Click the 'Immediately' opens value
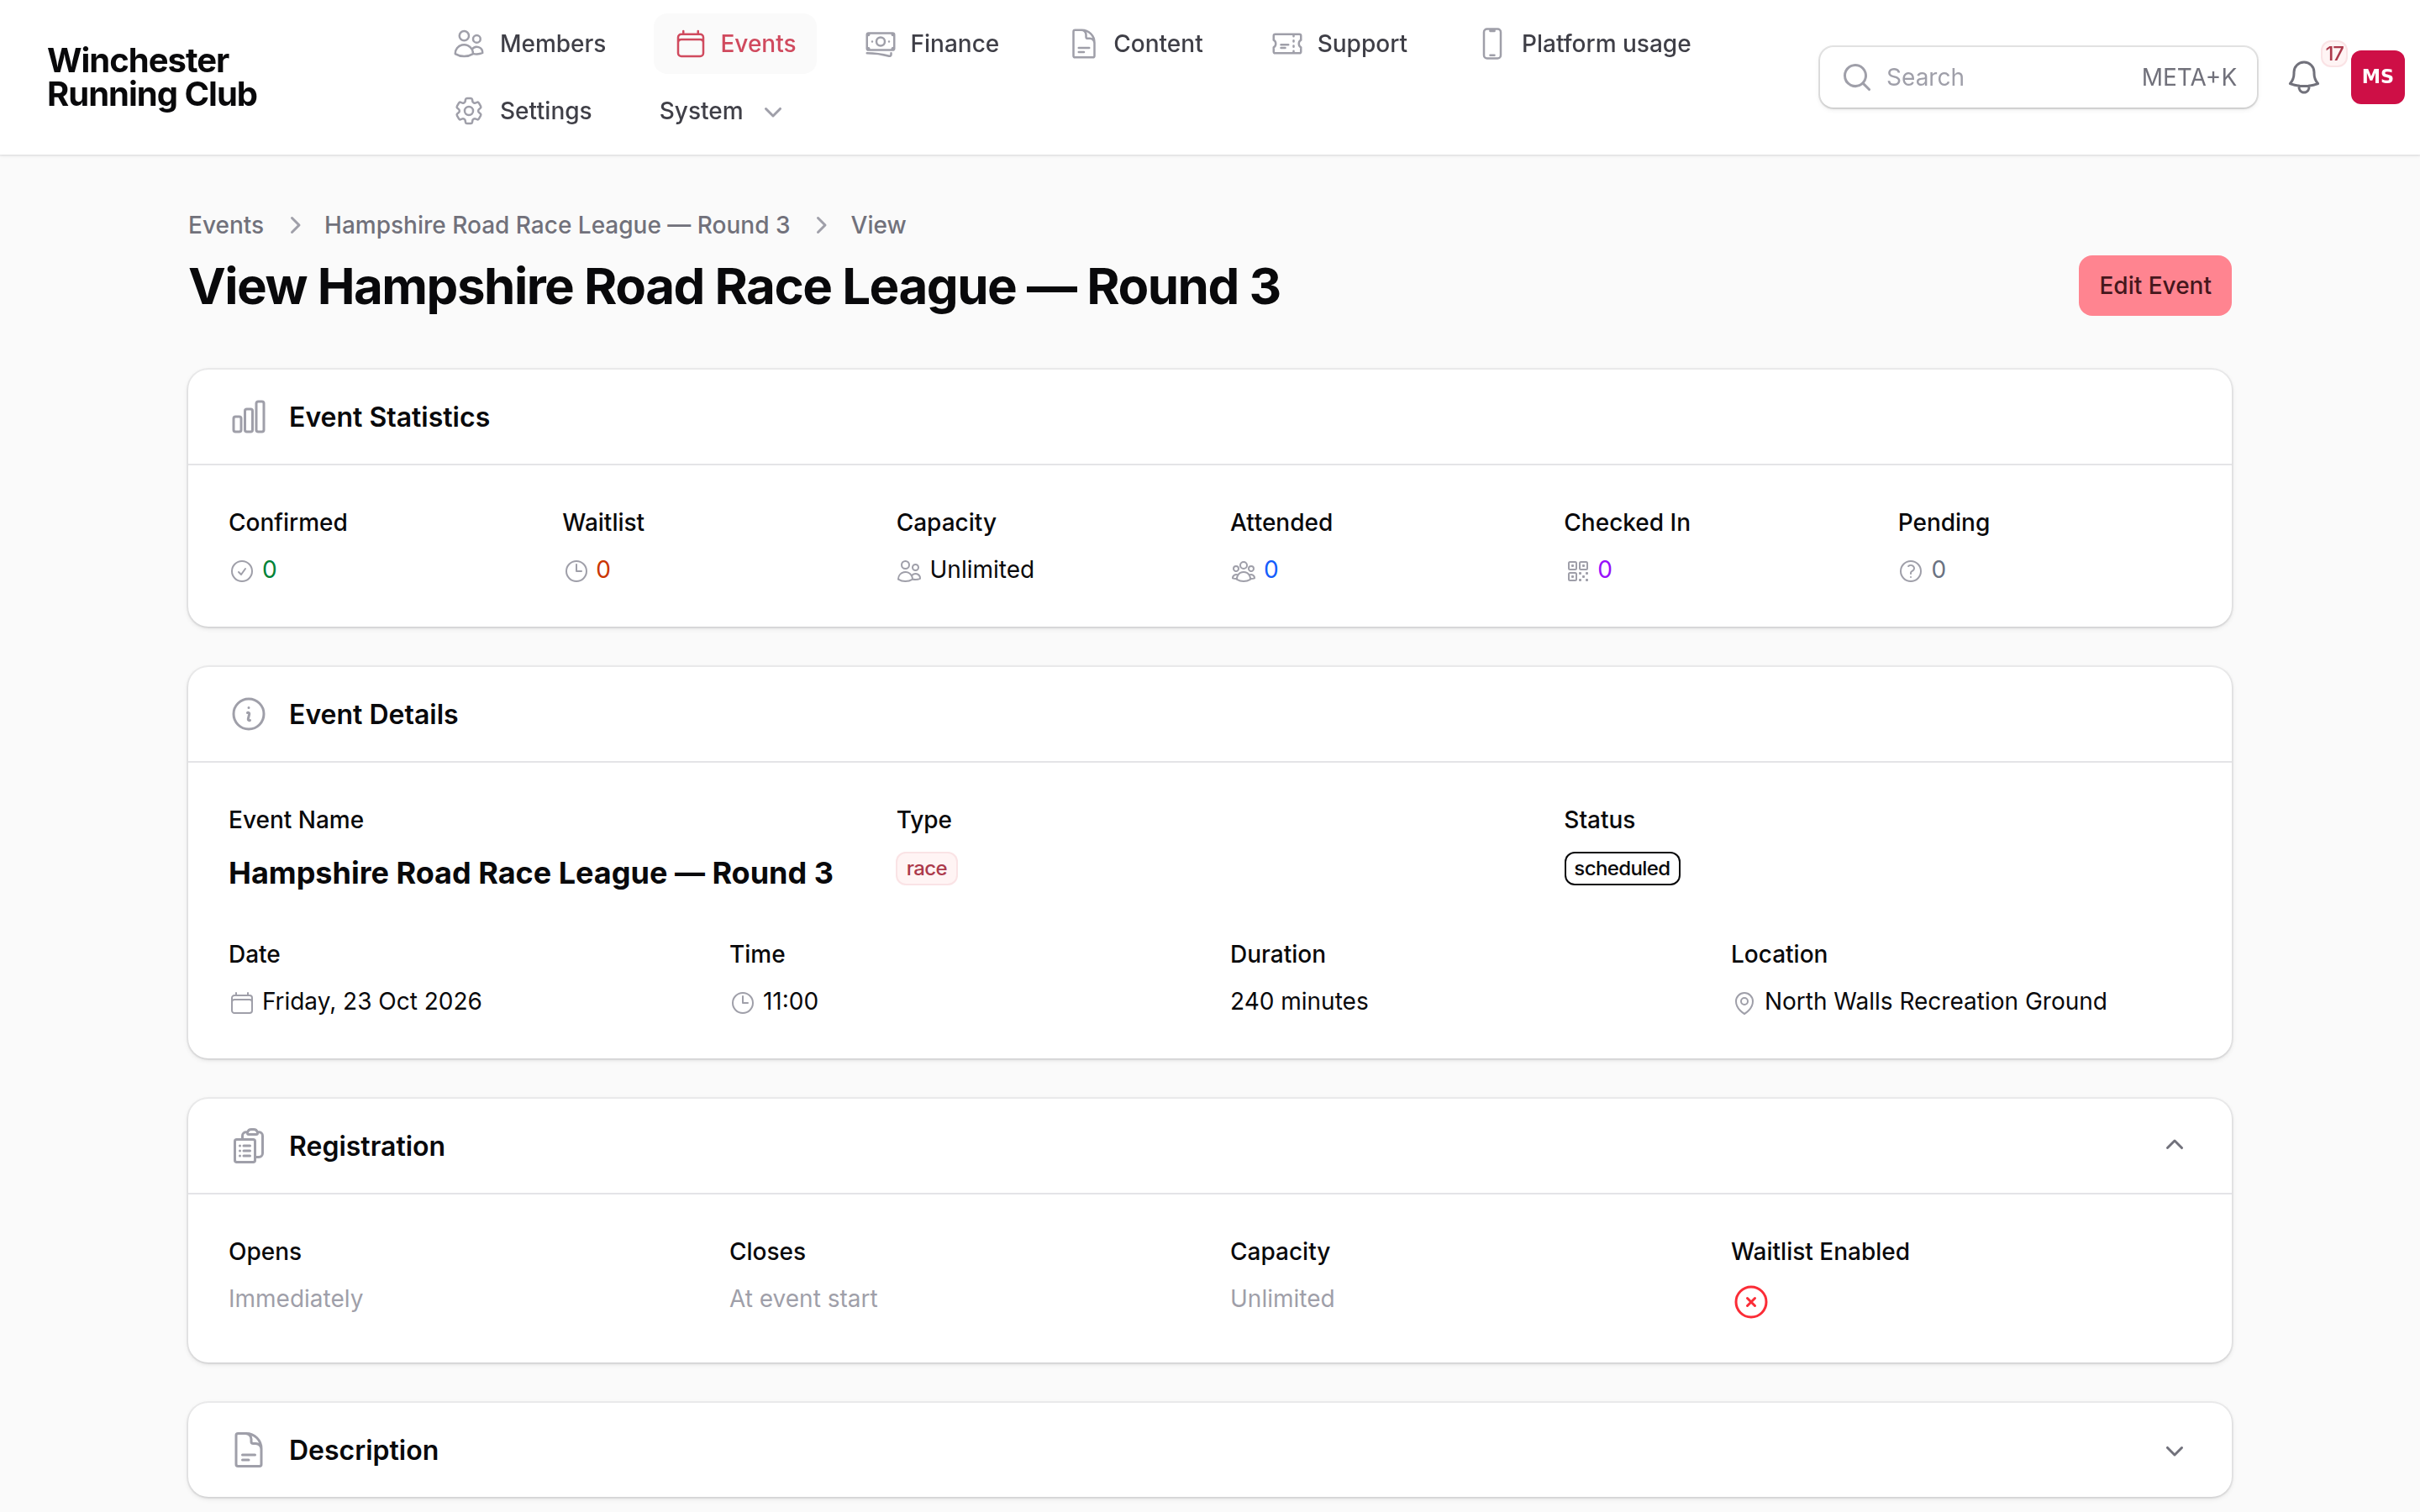Image resolution: width=2420 pixels, height=1512 pixels. [x=295, y=1299]
